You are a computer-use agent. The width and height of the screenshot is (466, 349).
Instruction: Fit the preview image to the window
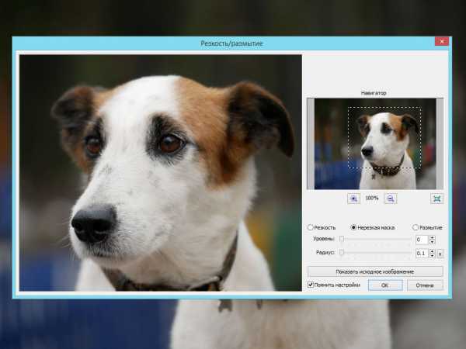436,199
